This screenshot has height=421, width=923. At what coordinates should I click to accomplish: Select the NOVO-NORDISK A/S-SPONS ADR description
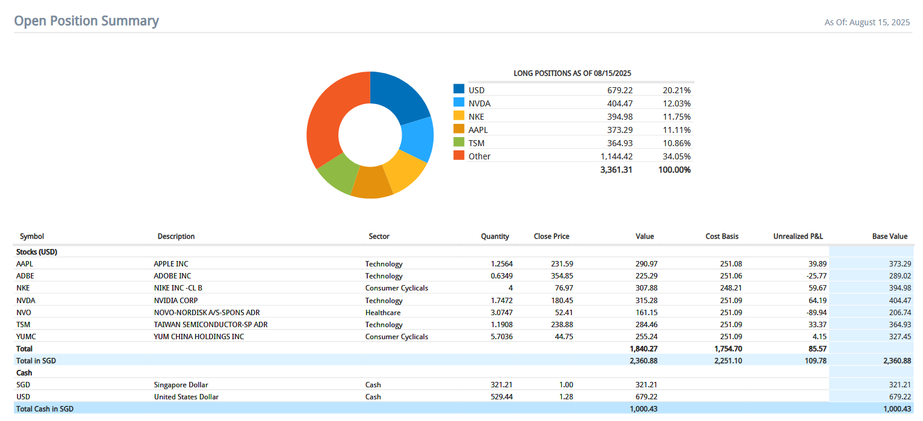tap(207, 313)
